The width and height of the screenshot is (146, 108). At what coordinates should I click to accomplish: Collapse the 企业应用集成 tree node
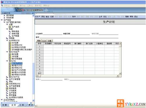tap(2, 100)
